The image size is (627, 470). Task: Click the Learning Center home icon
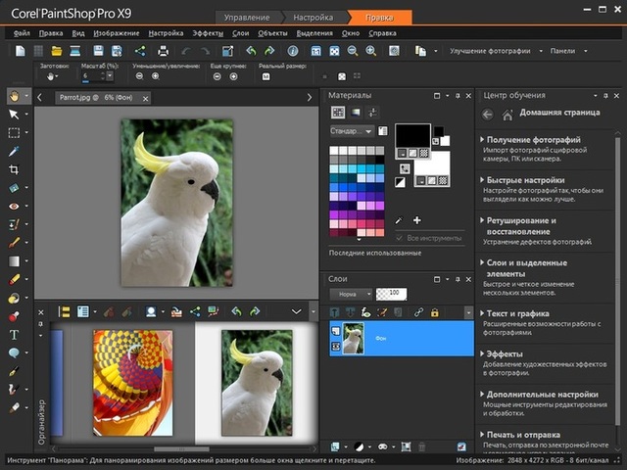click(509, 115)
